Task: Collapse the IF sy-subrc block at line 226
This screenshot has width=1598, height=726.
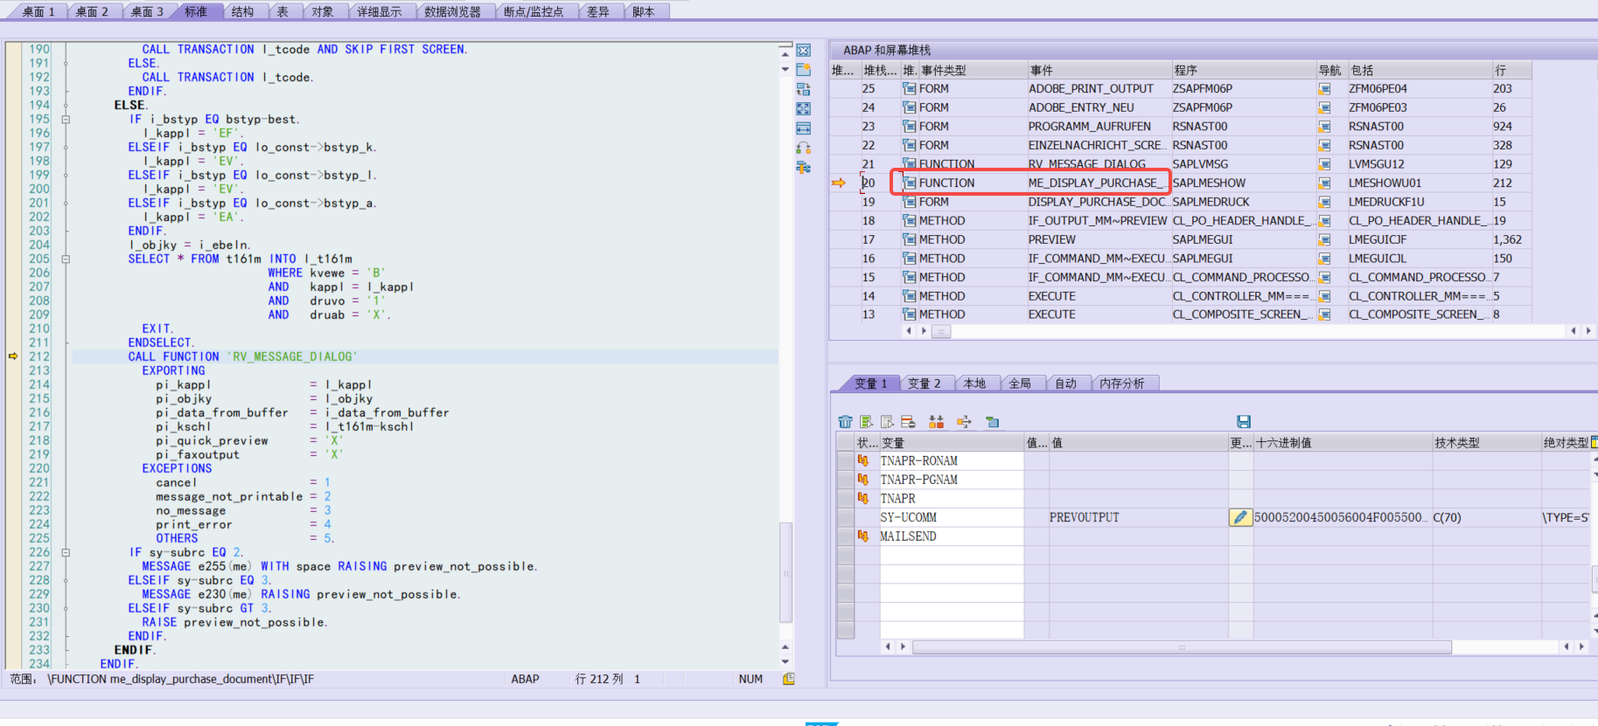Action: pos(66,553)
